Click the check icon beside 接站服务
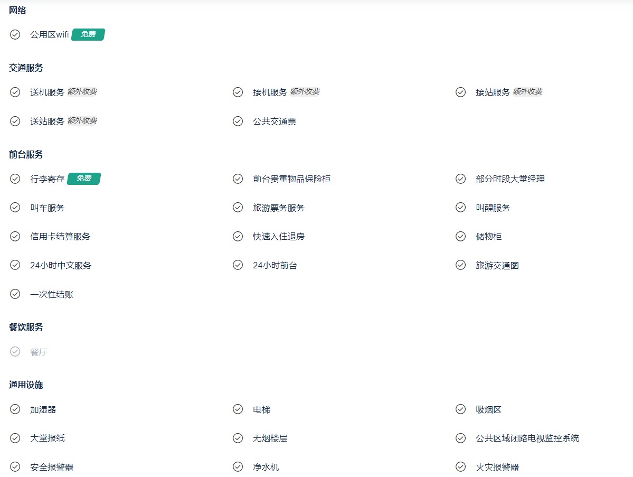The width and height of the screenshot is (633, 477). pyautogui.click(x=460, y=92)
